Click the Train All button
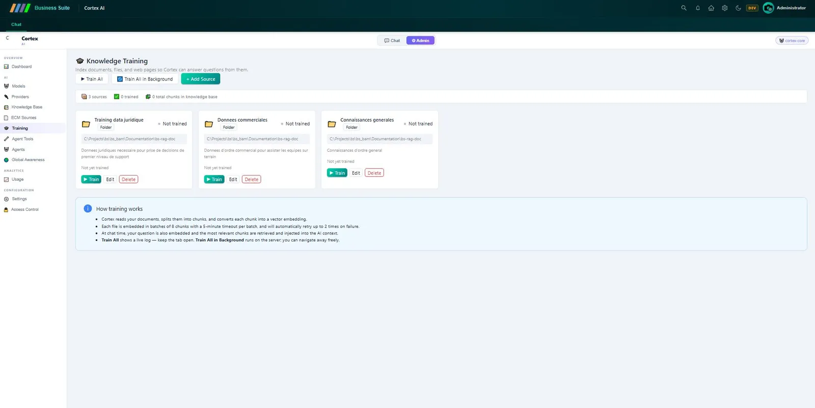 92,79
